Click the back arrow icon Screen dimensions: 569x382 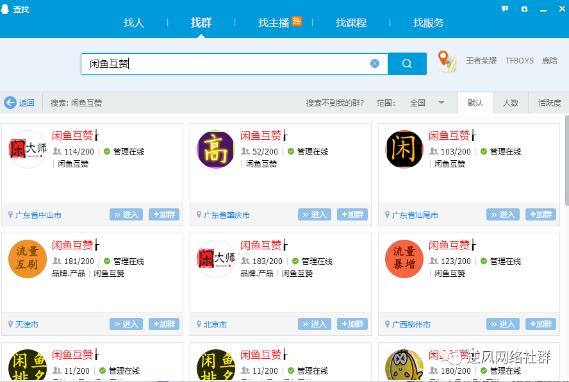click(10, 103)
